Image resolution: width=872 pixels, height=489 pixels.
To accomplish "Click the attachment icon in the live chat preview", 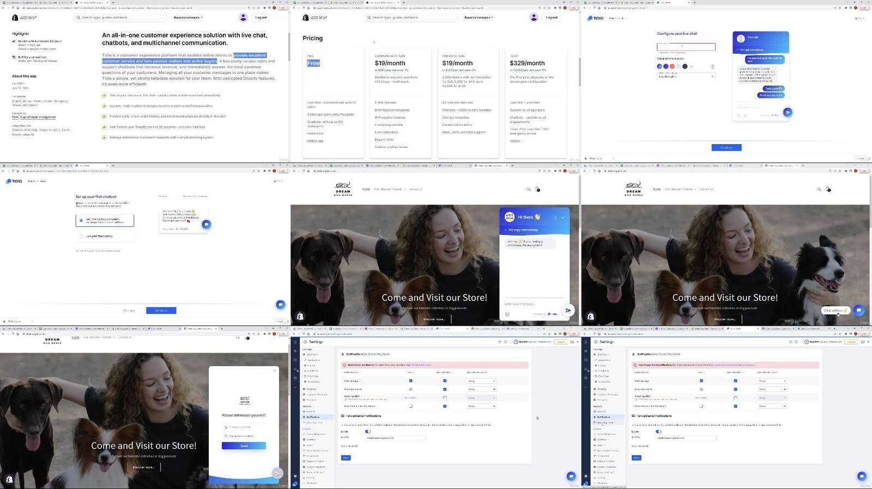I will (x=738, y=115).
